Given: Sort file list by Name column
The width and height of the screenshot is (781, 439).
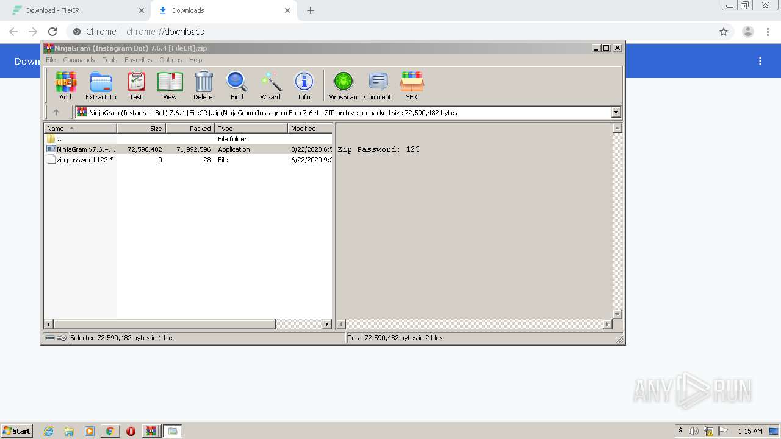Looking at the screenshot, I should pyautogui.click(x=80, y=128).
